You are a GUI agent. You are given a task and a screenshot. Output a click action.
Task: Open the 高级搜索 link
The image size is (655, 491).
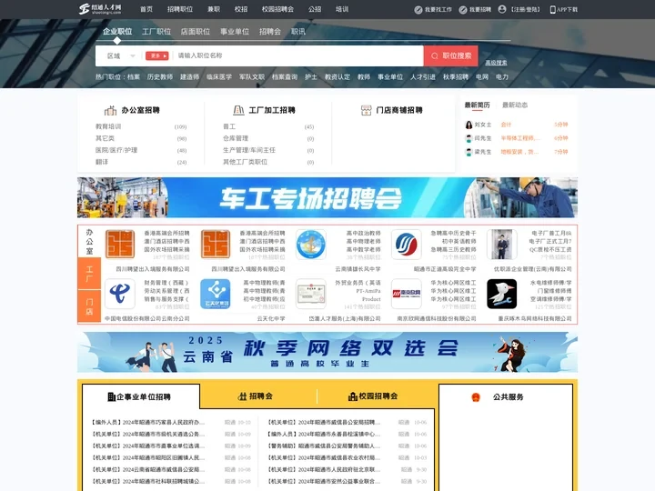(496, 63)
